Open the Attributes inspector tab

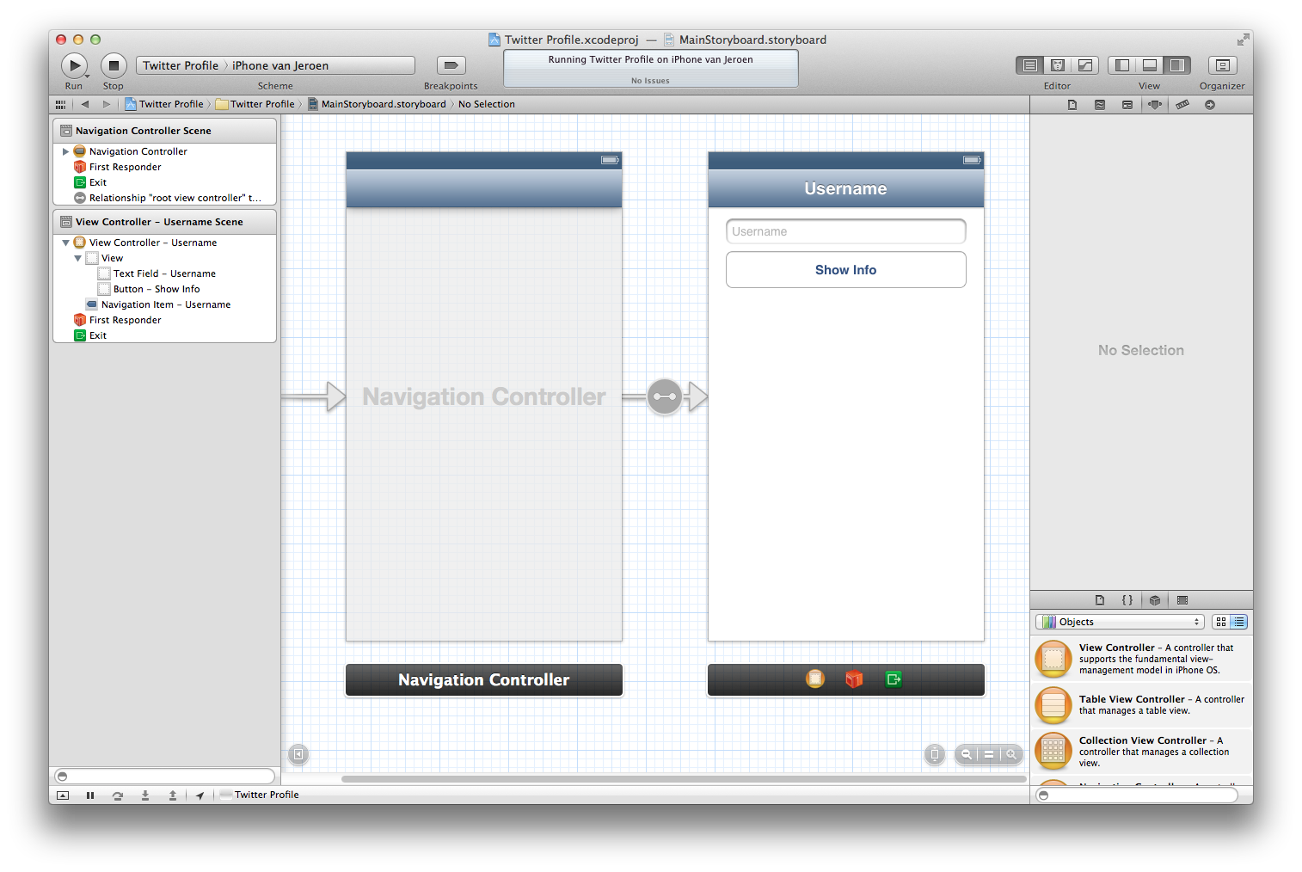pos(1155,105)
